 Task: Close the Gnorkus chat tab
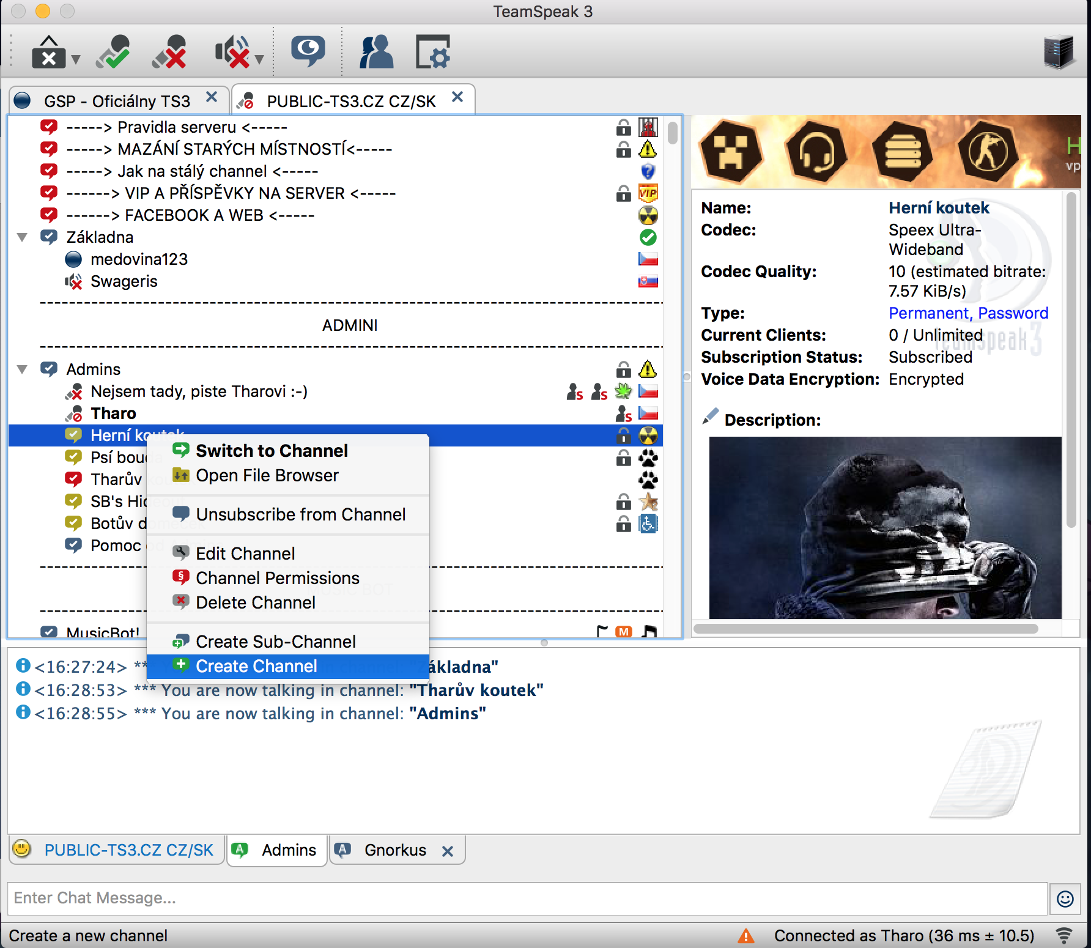point(448,851)
